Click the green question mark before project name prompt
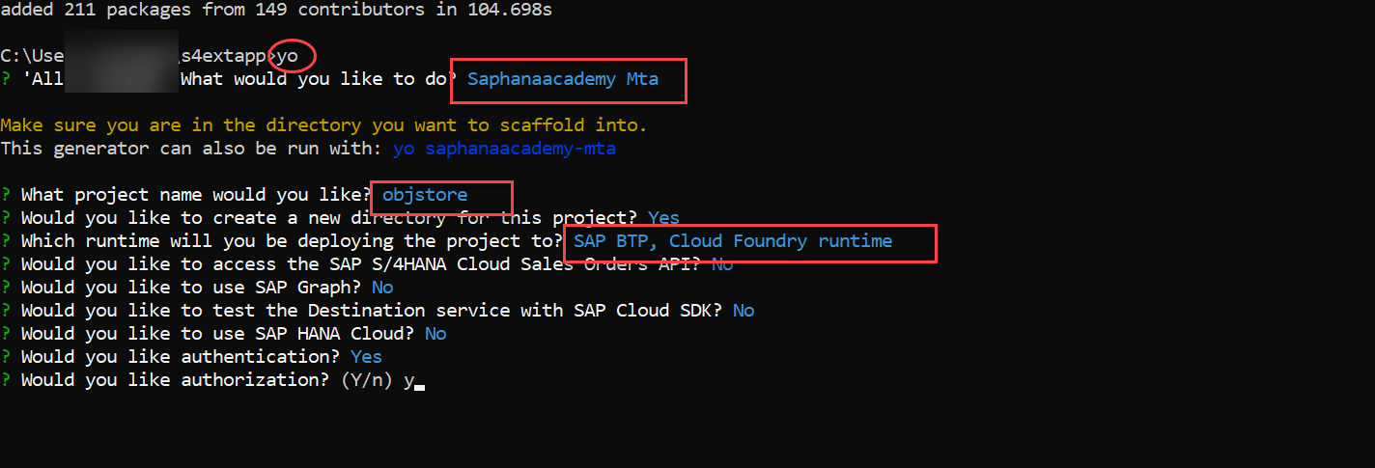 point(6,195)
